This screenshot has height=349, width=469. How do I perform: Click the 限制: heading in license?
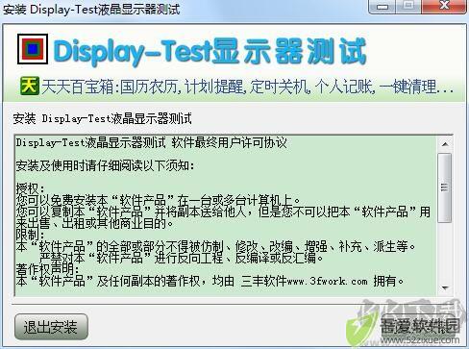[31, 235]
